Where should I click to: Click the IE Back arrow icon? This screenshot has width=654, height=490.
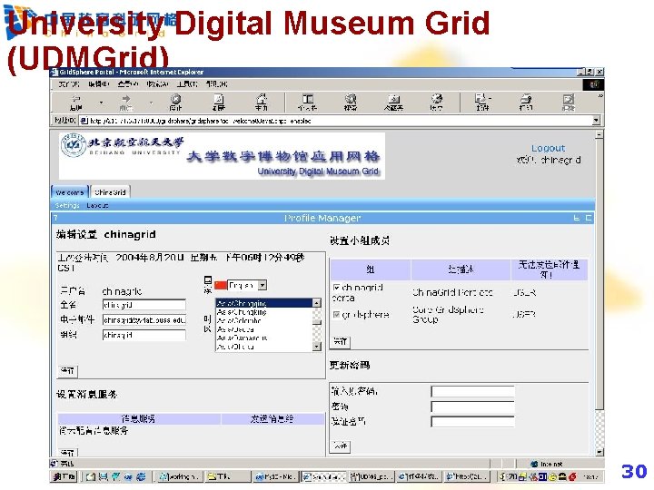(x=76, y=99)
